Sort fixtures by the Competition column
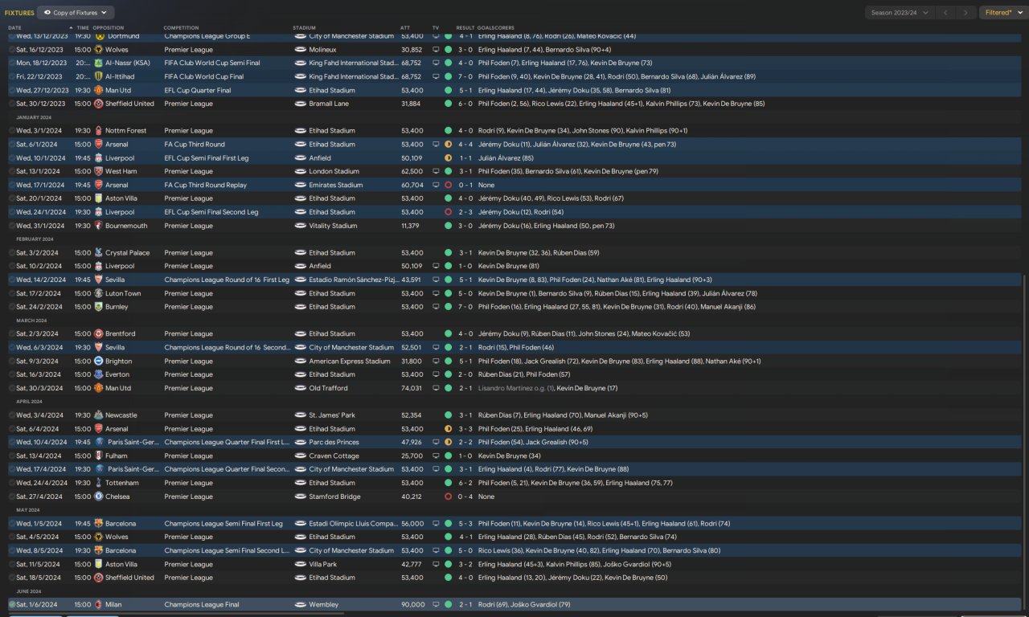The height and width of the screenshot is (617, 1029). [182, 28]
